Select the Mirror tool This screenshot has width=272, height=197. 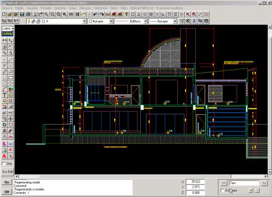(4, 131)
